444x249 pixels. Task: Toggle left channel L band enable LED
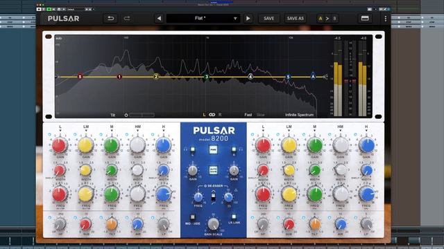tap(49, 135)
